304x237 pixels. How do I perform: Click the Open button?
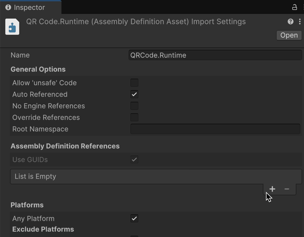(x=289, y=35)
